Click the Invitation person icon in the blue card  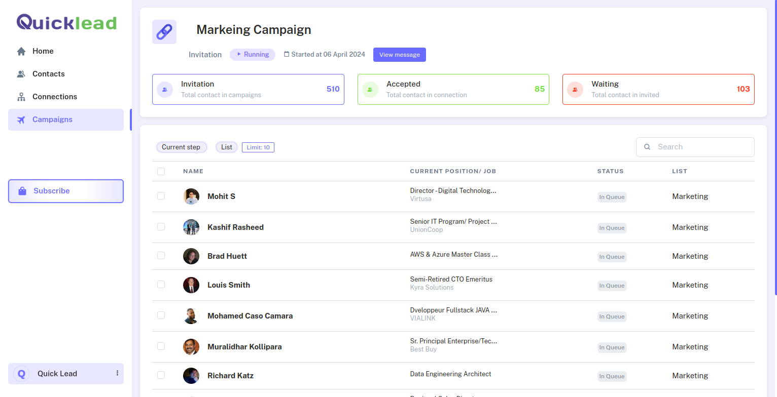coord(164,89)
